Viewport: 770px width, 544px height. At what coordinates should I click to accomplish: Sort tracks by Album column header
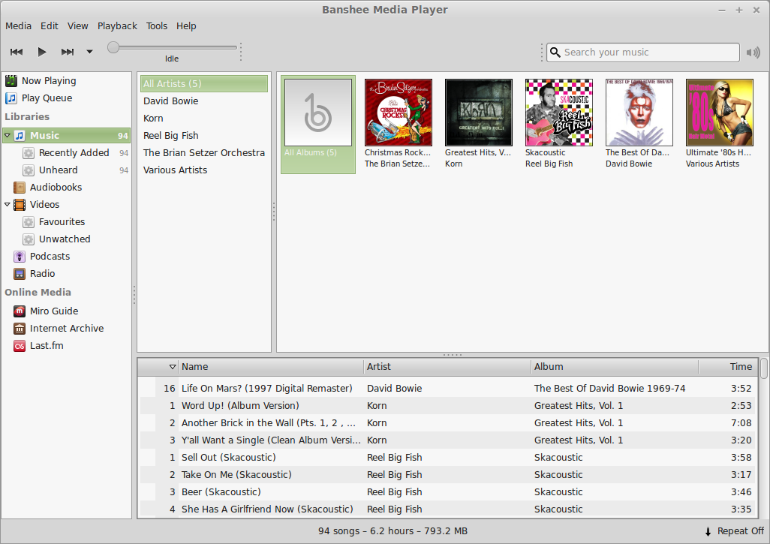pos(615,367)
